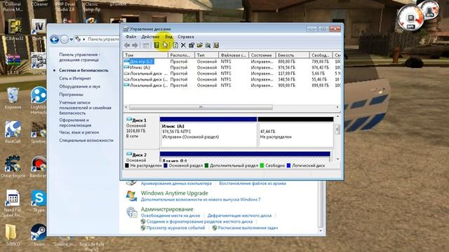Open Специальные возможности category
449x252 pixels.
click(x=86, y=140)
